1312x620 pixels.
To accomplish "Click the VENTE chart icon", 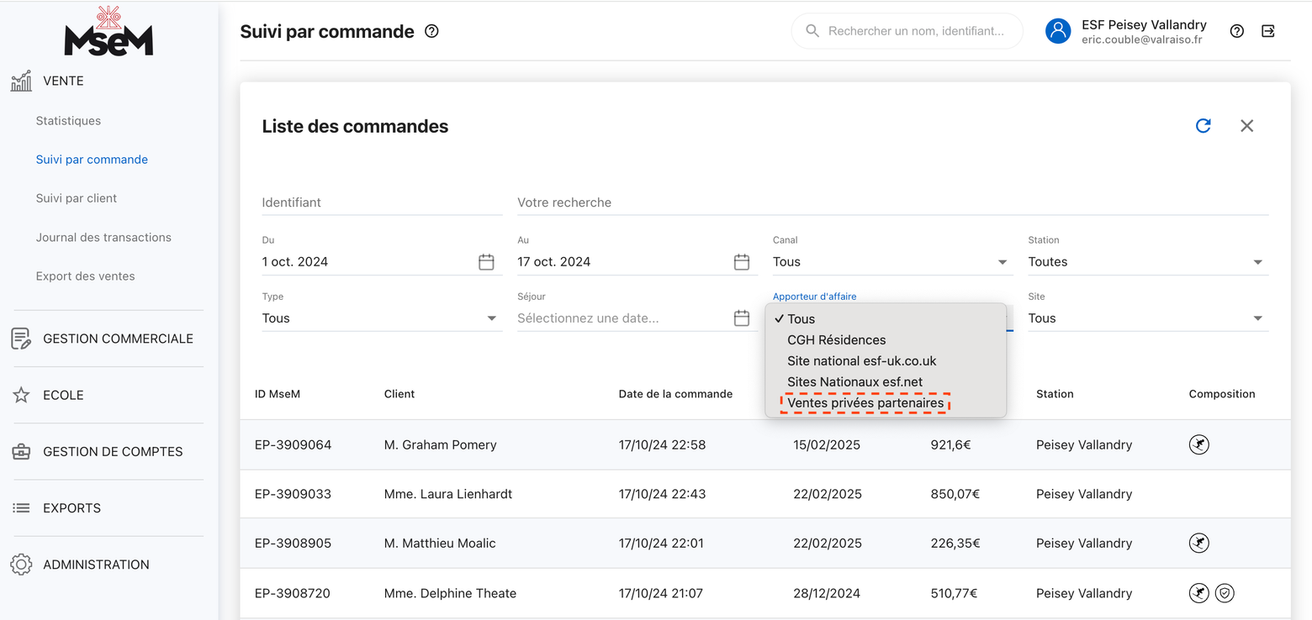I will (21, 81).
